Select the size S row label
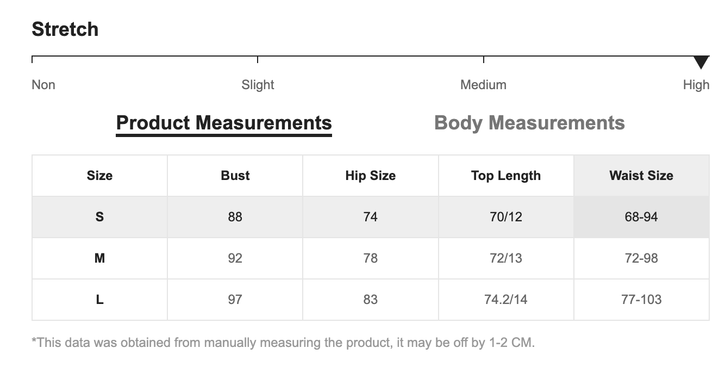725x385 pixels. tap(99, 217)
